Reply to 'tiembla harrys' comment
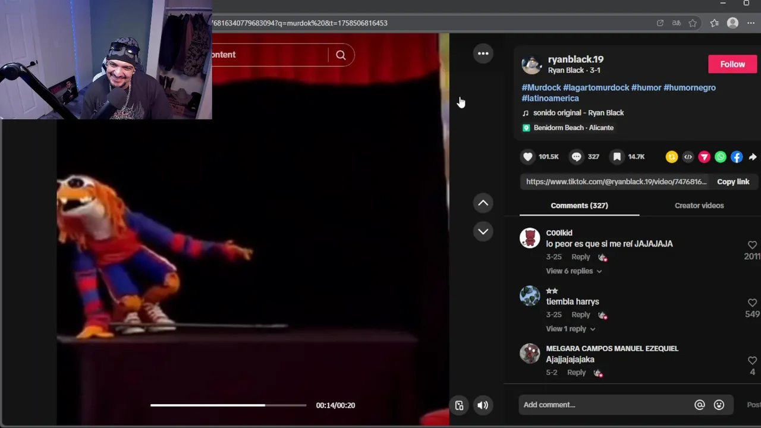761x428 pixels. (581, 315)
